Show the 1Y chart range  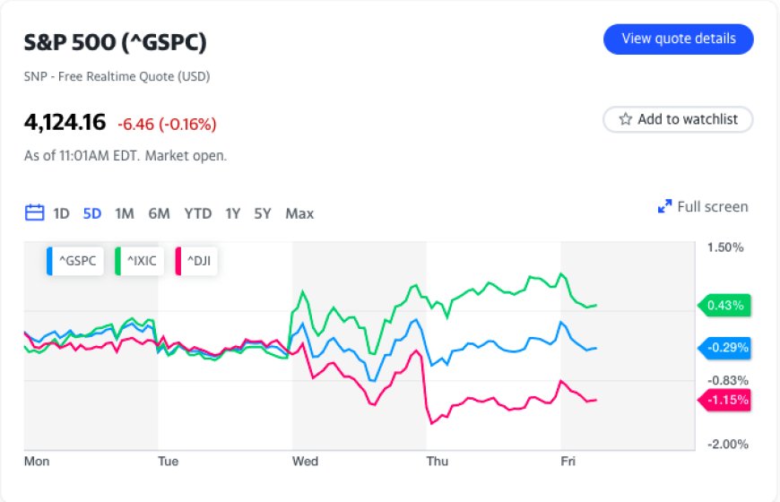pos(232,213)
